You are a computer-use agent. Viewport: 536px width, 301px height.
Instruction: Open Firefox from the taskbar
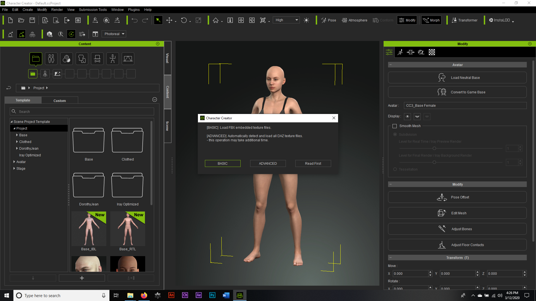point(144,295)
